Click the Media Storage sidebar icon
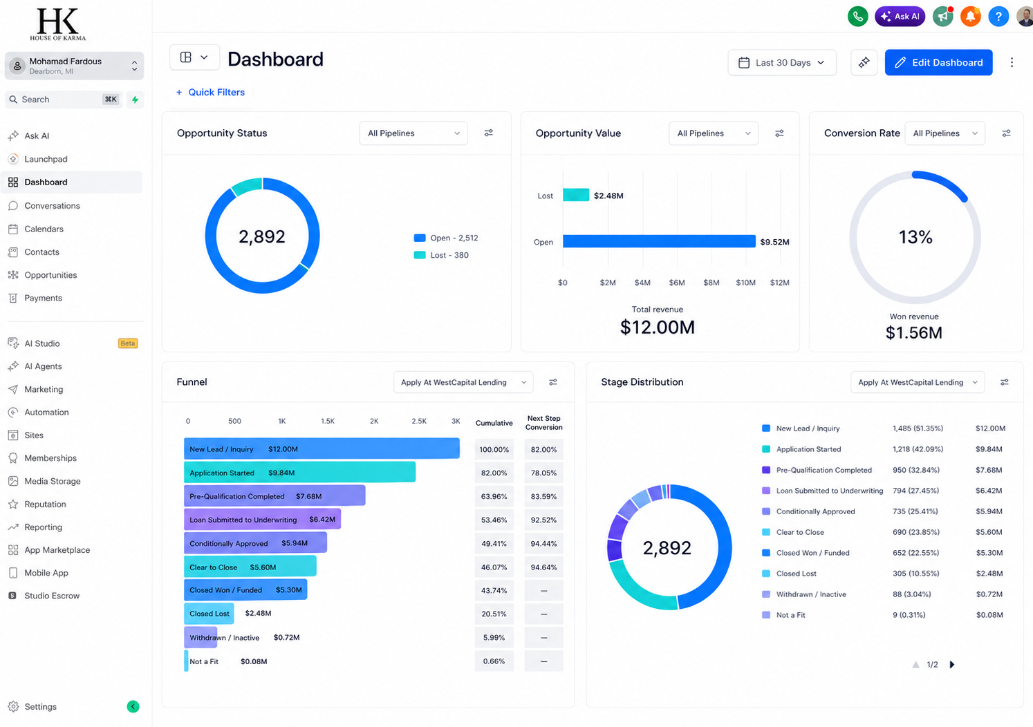The image size is (1033, 727). pos(13,481)
